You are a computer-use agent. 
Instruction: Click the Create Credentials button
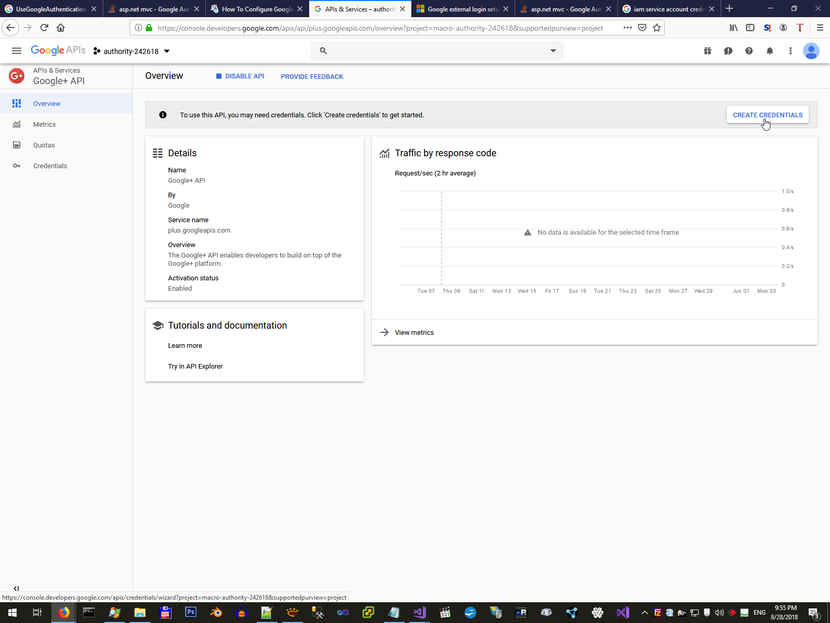[x=768, y=115]
